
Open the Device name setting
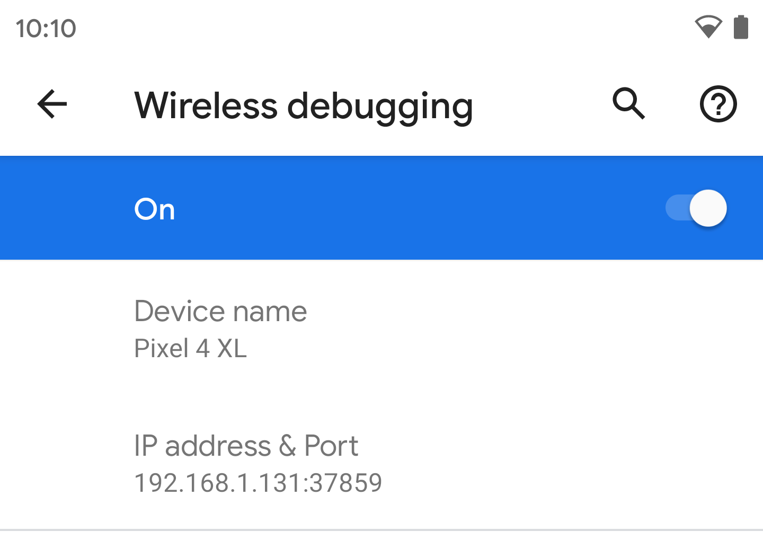tap(381, 329)
